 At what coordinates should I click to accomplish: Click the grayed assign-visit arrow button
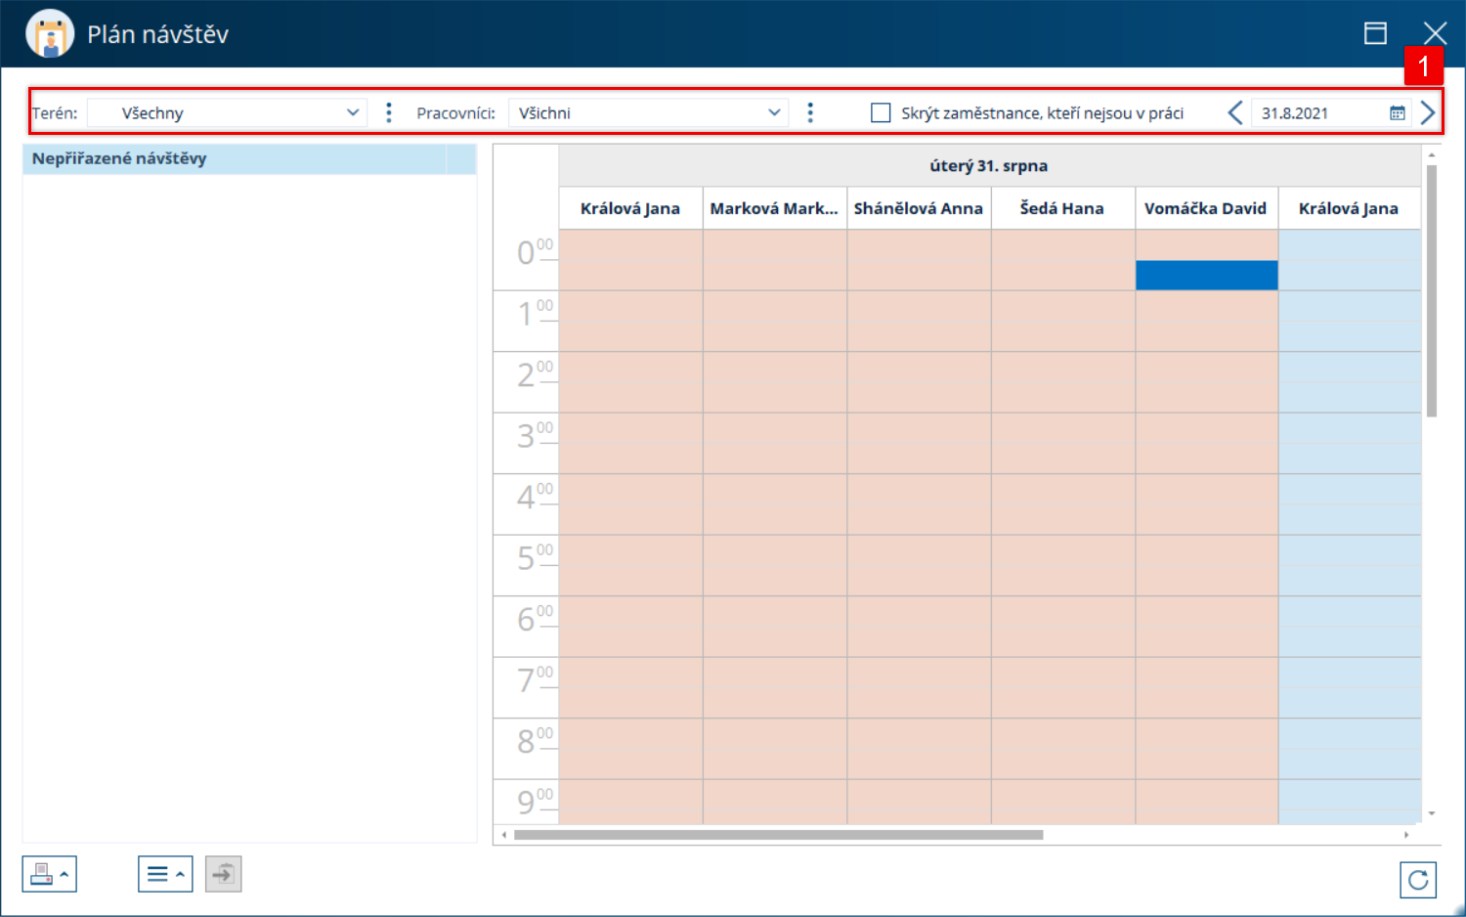click(223, 874)
